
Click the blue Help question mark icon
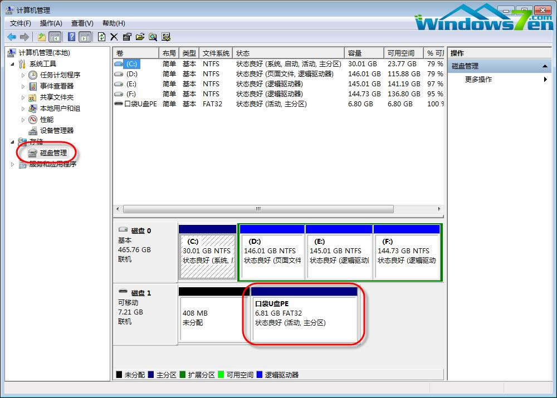71,37
